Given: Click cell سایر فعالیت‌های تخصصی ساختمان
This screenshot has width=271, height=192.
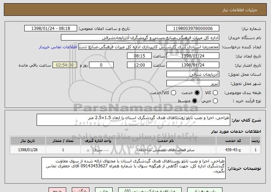Looking at the screenshot, I should (x=166, y=150).
